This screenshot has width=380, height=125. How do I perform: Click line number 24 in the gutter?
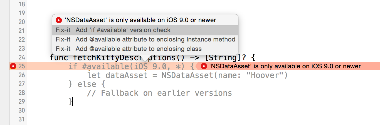click(21, 58)
